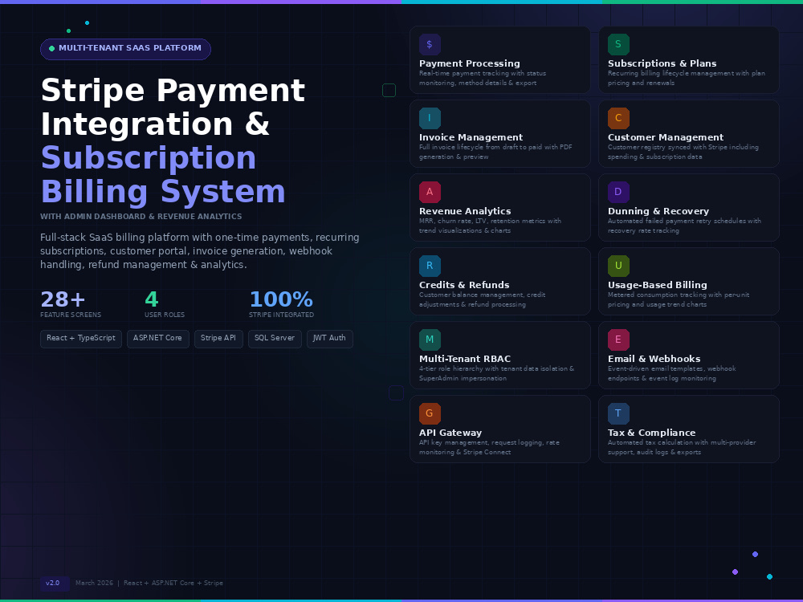The height and width of the screenshot is (602, 803).
Task: Click the Recurring billing lifecycle description
Action: coord(687,79)
